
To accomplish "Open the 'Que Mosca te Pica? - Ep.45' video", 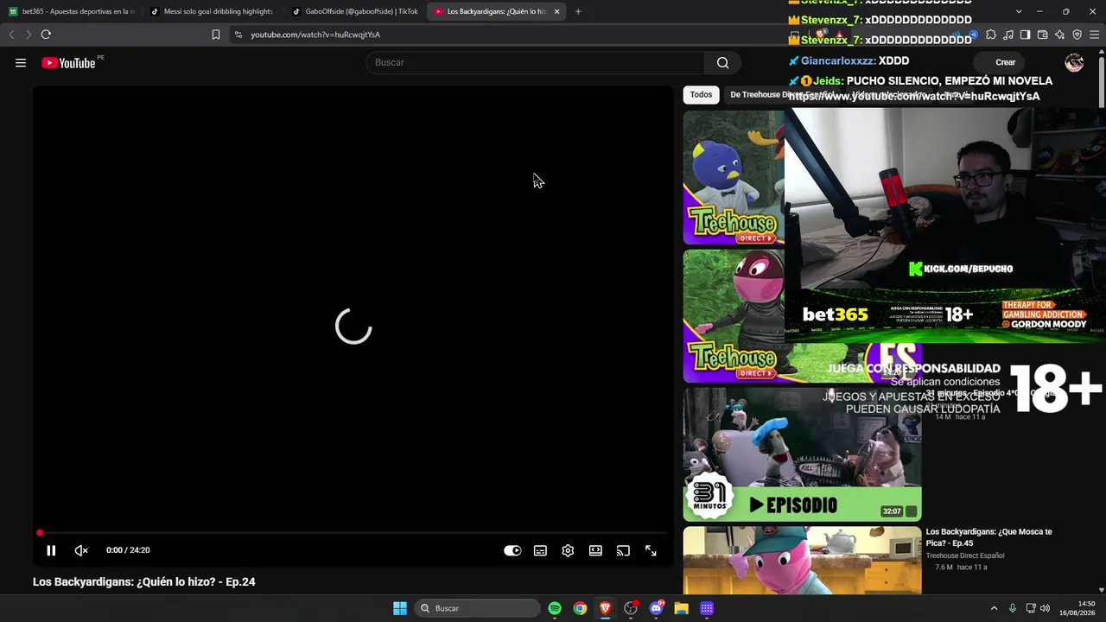I will (988, 536).
